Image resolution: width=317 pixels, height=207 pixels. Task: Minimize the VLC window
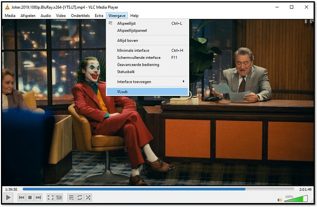point(277,7)
